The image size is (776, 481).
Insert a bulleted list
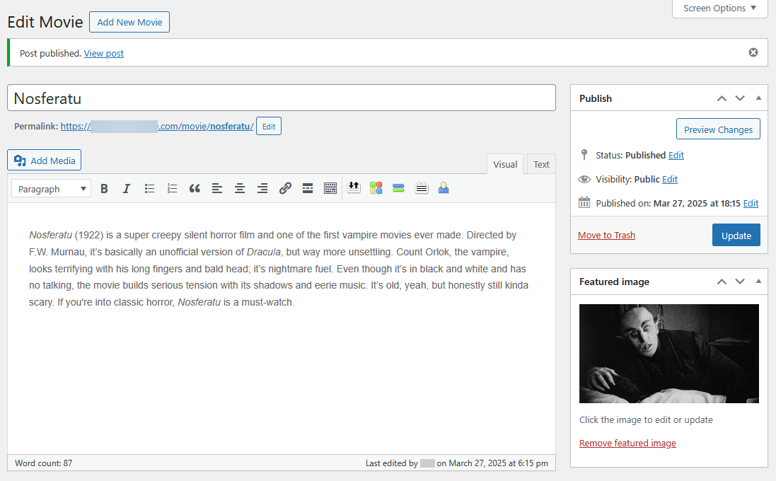(x=149, y=188)
